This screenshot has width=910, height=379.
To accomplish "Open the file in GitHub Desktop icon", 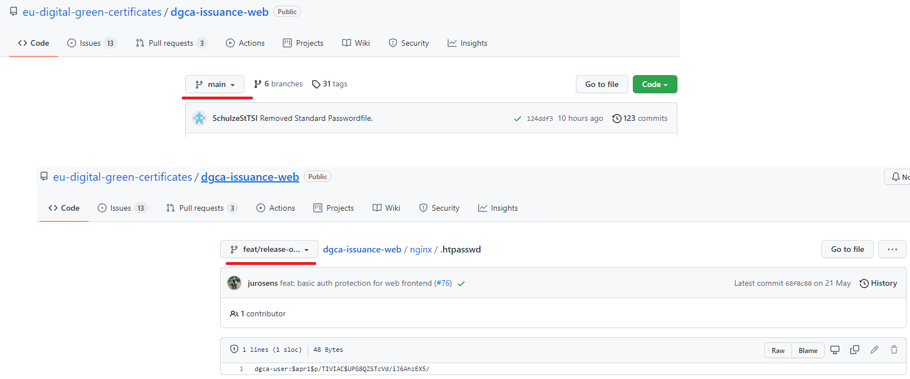I will tap(835, 350).
